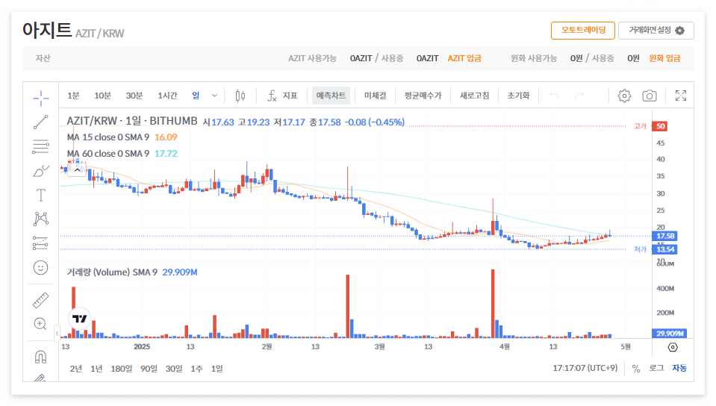Screen dimensions: 716x406
Task: Open candlestick chart type selector
Action: (x=240, y=96)
